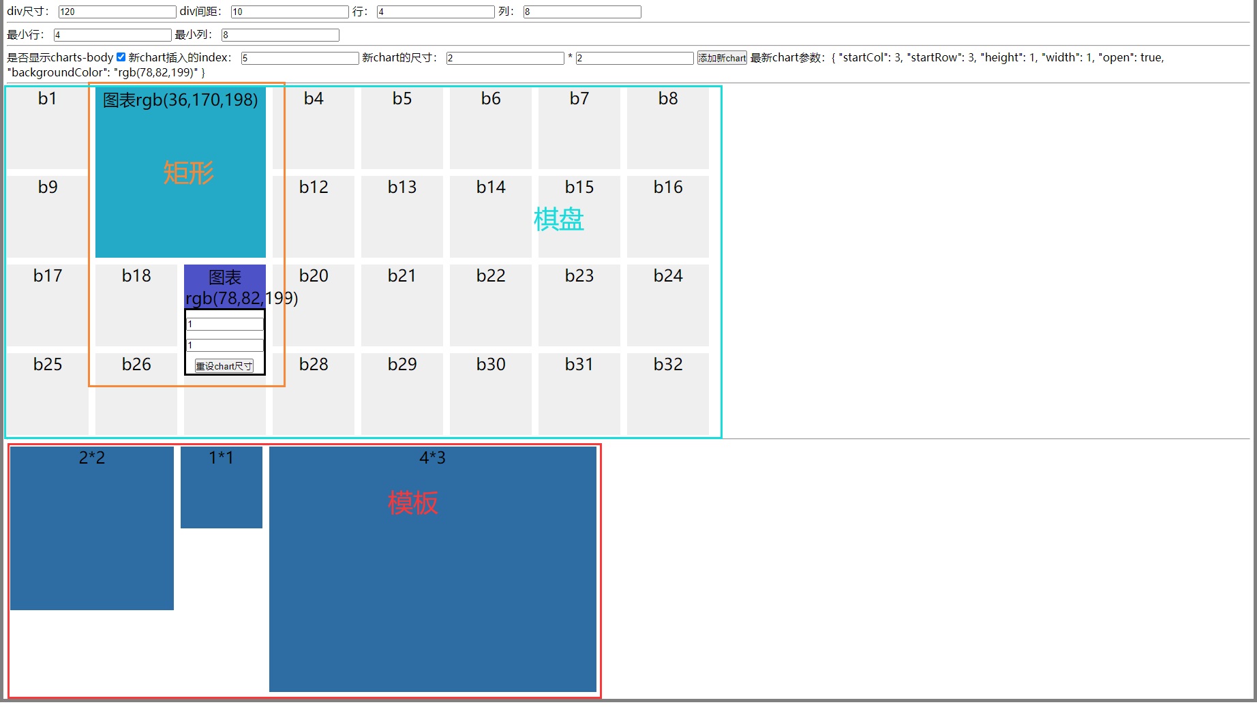Toggle the 是否显示charts-body checkbox
The image size is (1257, 707).
click(121, 57)
